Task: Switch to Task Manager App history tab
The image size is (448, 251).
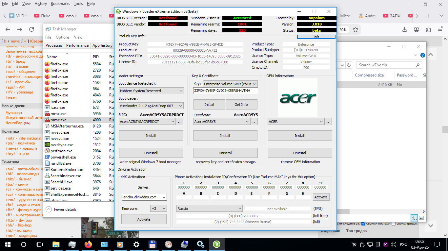Action: pyautogui.click(x=102, y=45)
